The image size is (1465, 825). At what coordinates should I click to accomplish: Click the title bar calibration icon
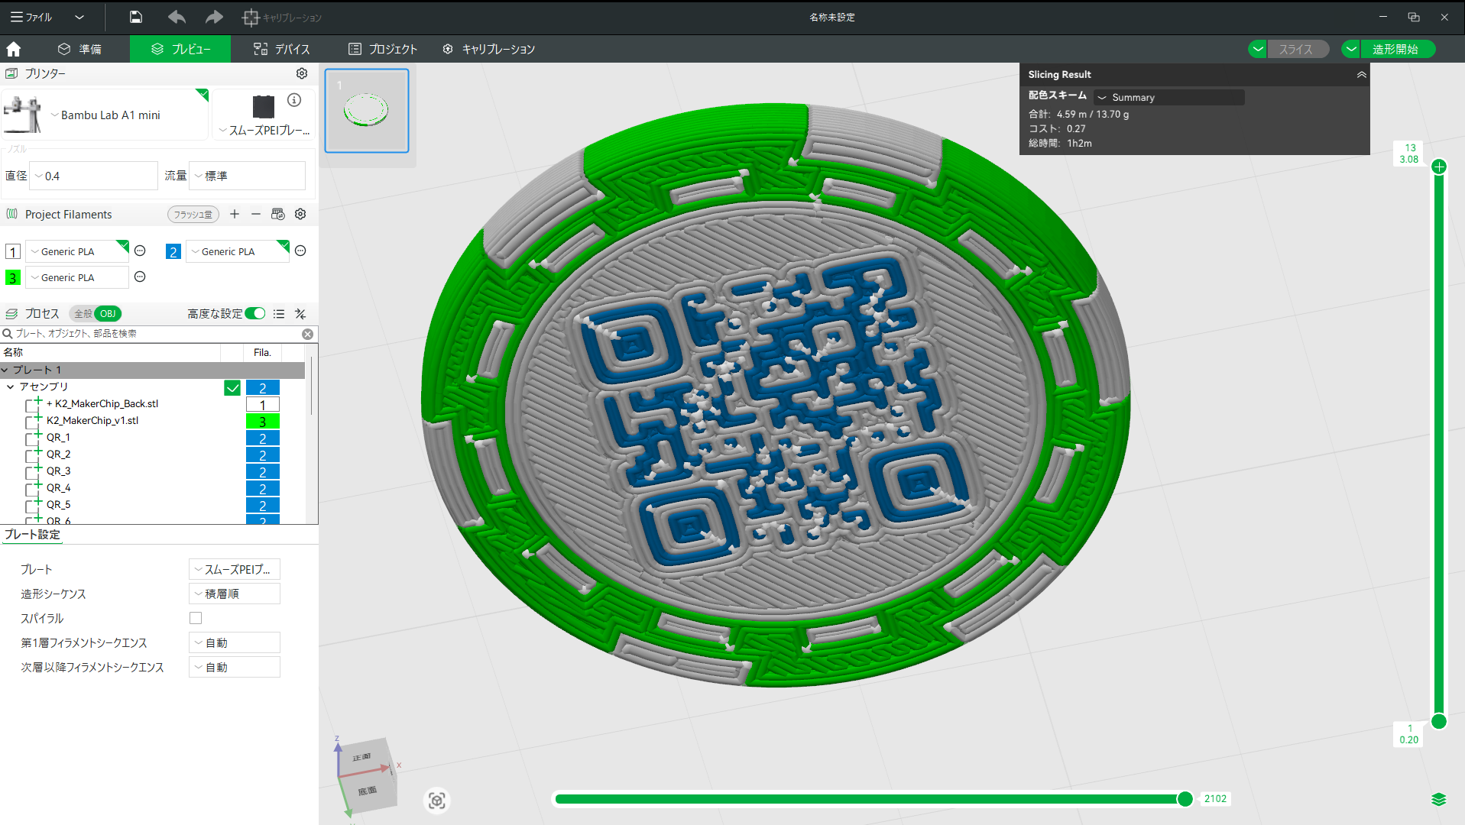pos(251,17)
